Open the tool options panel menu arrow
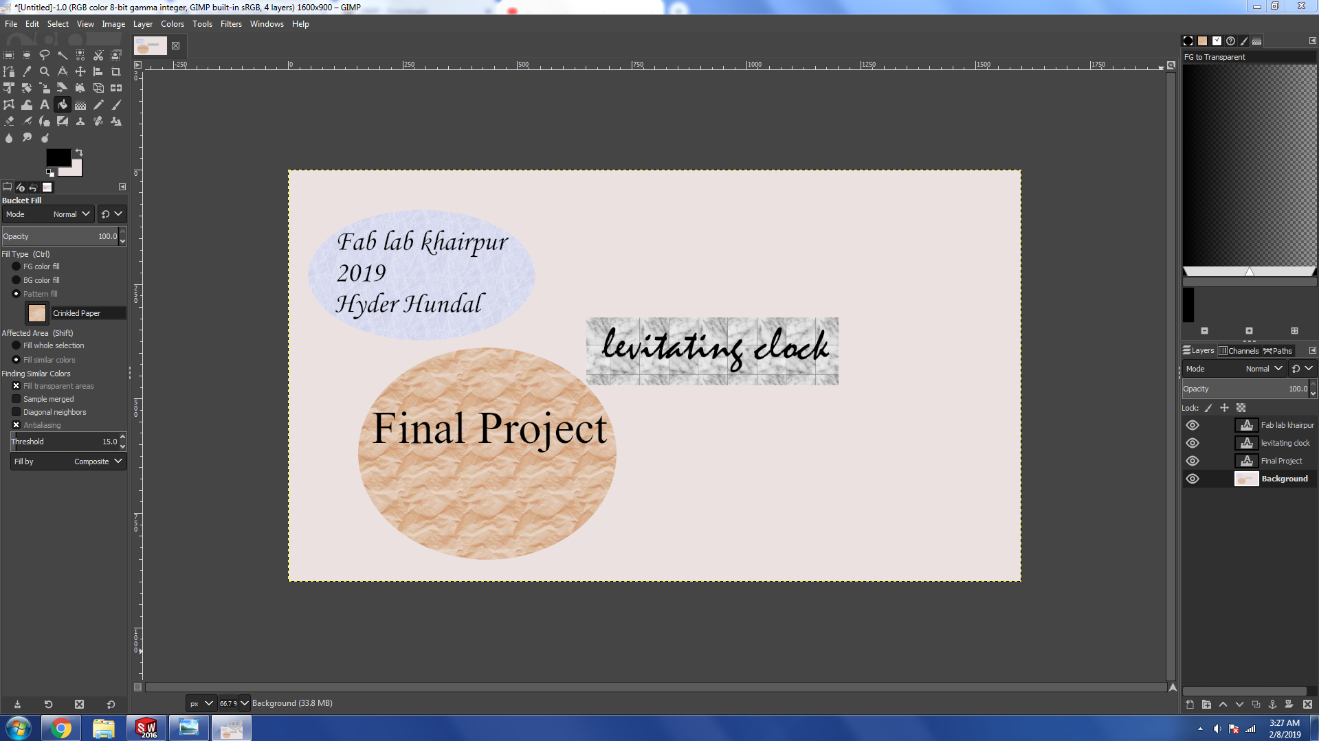Viewport: 1319px width, 741px height. click(122, 187)
